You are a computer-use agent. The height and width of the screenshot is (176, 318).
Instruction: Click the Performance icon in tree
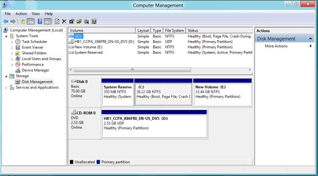18,65
